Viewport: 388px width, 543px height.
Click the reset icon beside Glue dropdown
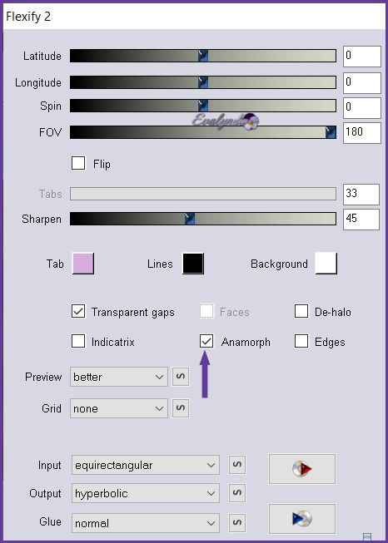pos(237,522)
